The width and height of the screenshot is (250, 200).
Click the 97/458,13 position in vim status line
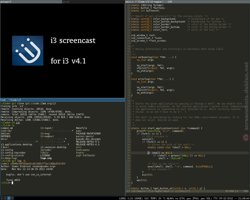pos(232,191)
